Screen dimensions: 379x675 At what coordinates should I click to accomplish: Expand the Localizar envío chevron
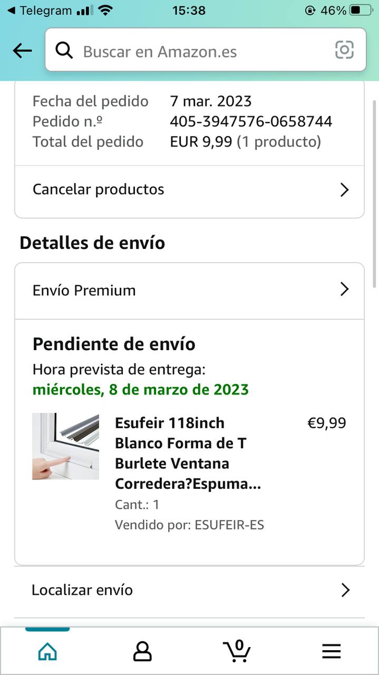(345, 590)
